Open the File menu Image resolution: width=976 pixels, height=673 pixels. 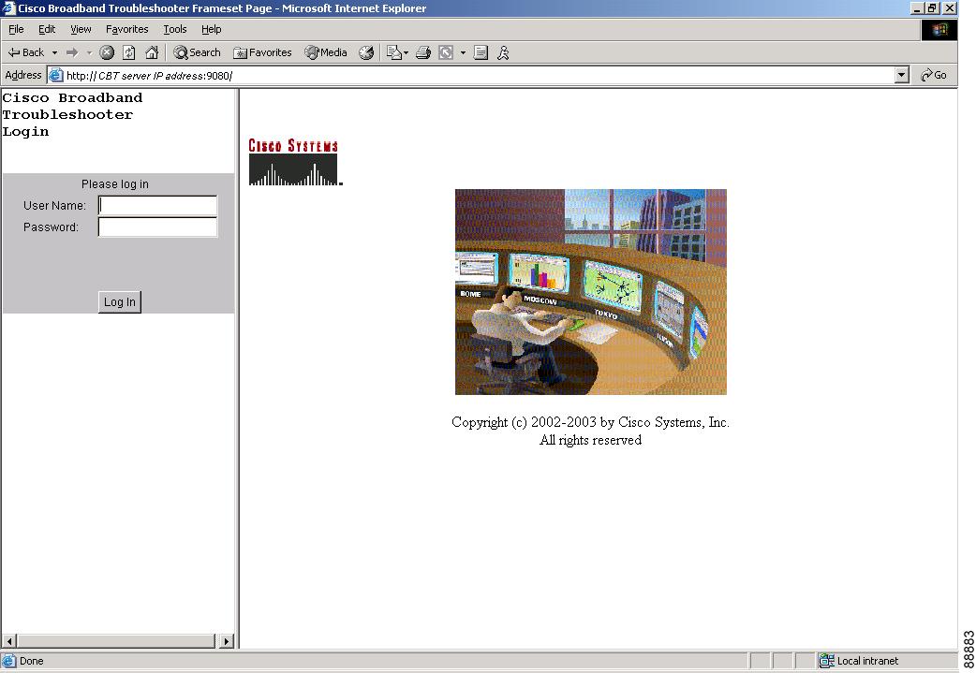tap(16, 29)
